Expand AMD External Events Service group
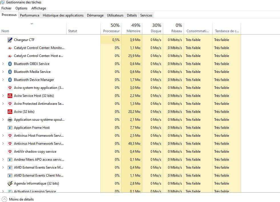This screenshot has width=280, height=202. [3, 167]
